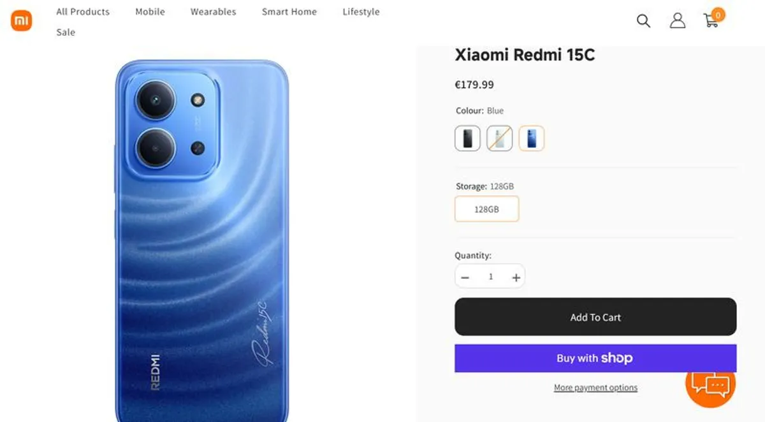This screenshot has width=765, height=422.
Task: Select the 128GB storage option
Action: (x=486, y=208)
